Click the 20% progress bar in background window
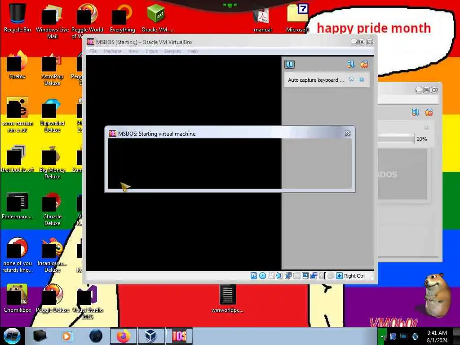Image resolution: width=460 pixels, height=345 pixels. [396, 139]
